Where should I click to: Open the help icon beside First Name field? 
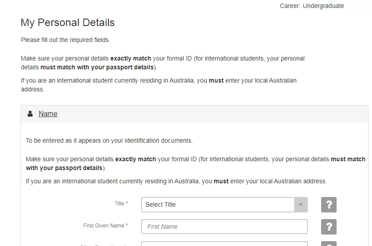[x=329, y=227]
